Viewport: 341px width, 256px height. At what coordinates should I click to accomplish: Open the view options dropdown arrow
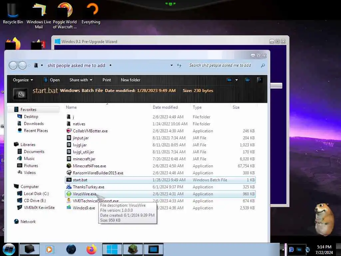tap(236, 80)
